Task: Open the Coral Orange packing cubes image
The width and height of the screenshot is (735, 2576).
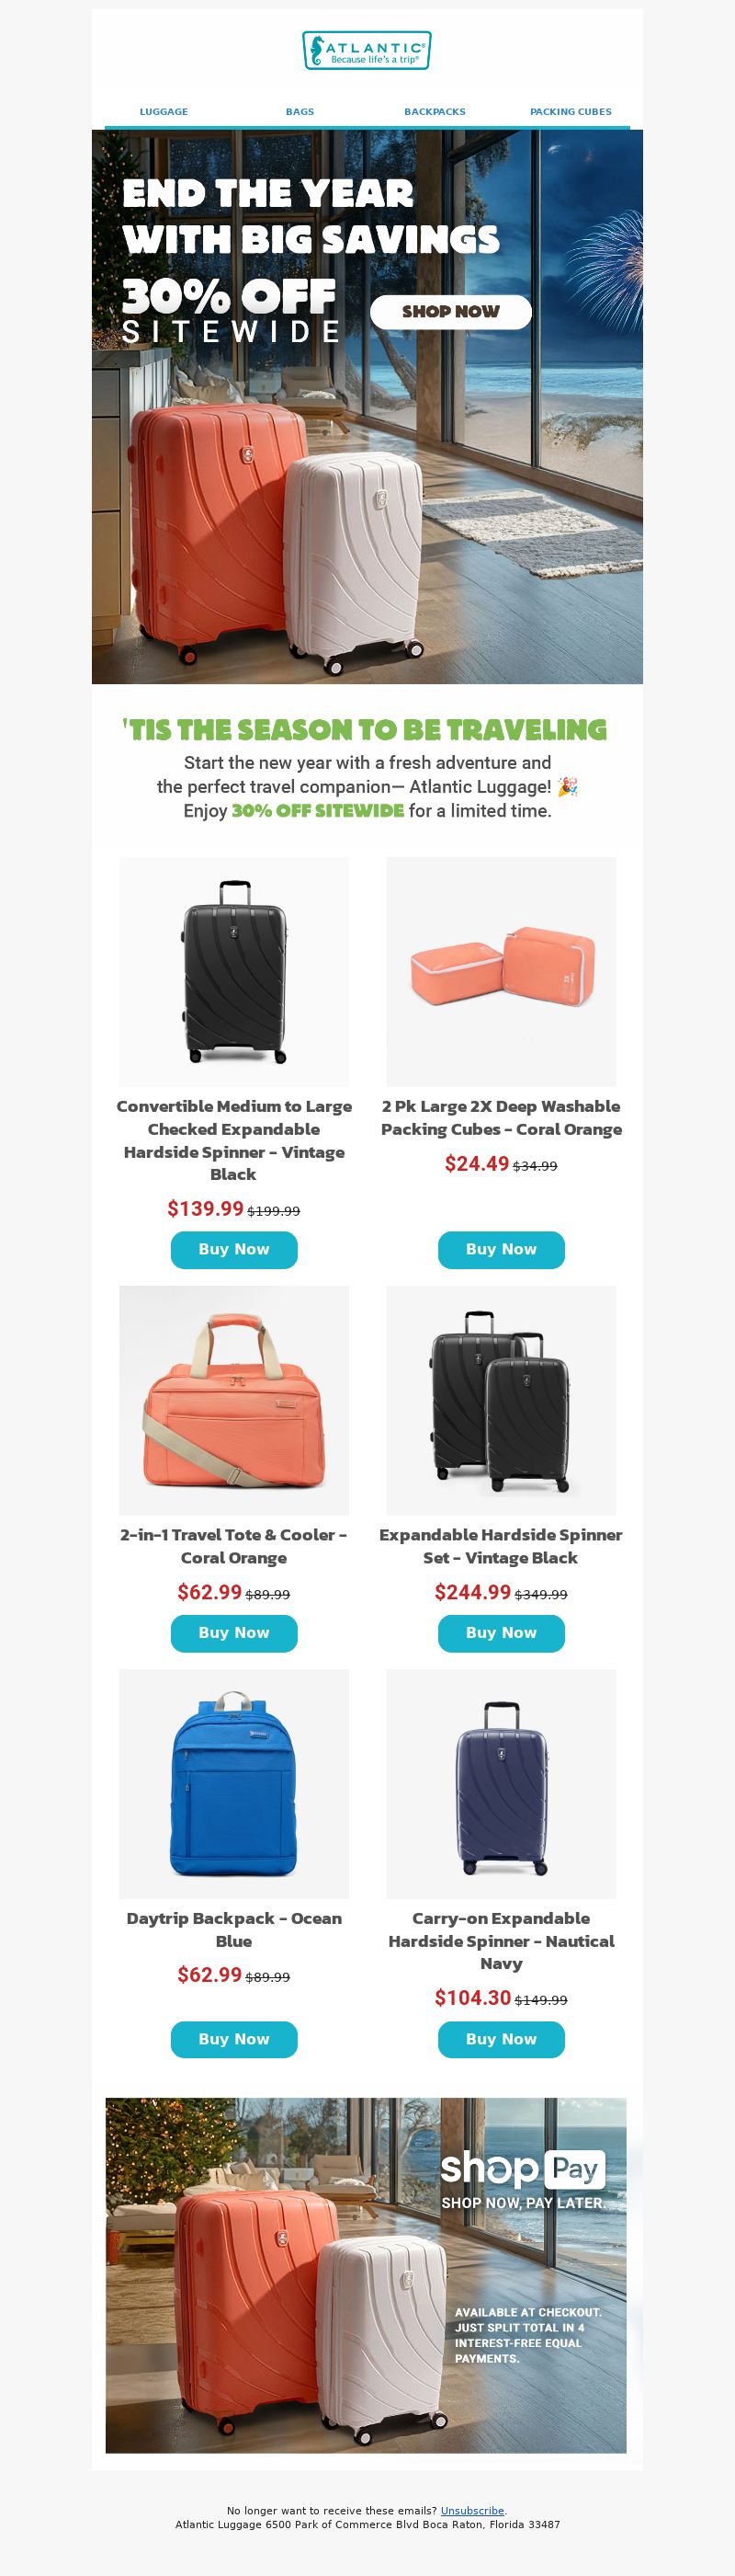Action: point(502,971)
